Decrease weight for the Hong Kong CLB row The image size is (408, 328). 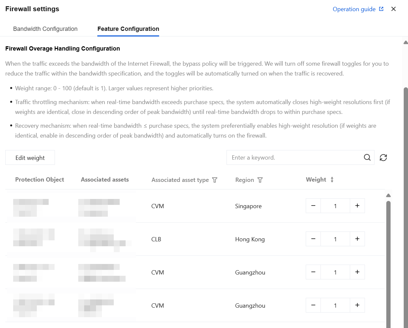pos(313,239)
